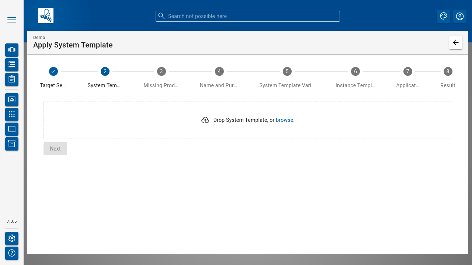Open the cloud instances icon in sidebar

click(x=12, y=99)
